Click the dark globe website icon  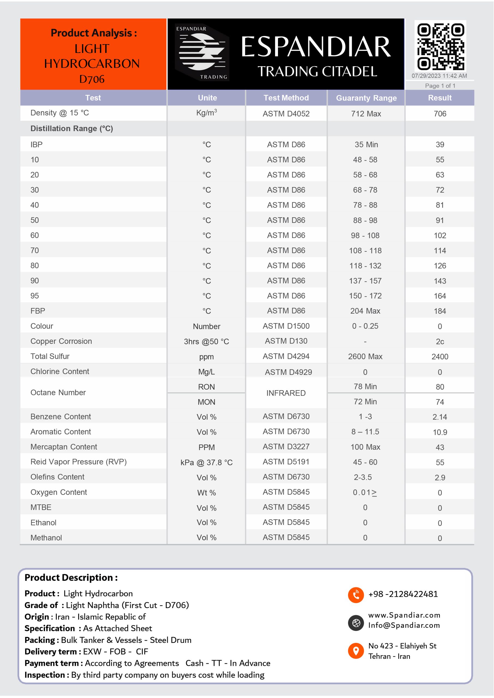click(356, 623)
